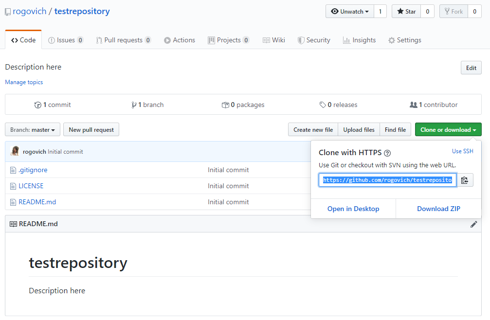This screenshot has width=490, height=320.
Task: Open the Projects tab
Action: [228, 40]
